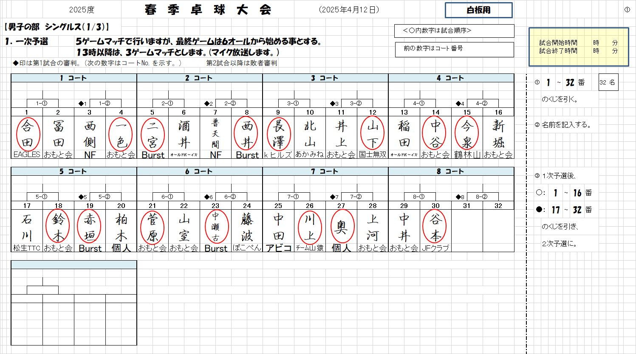The width and height of the screenshot is (636, 354).
Task: Click the 前の数字はコート番号 note box
Action: (x=454, y=49)
